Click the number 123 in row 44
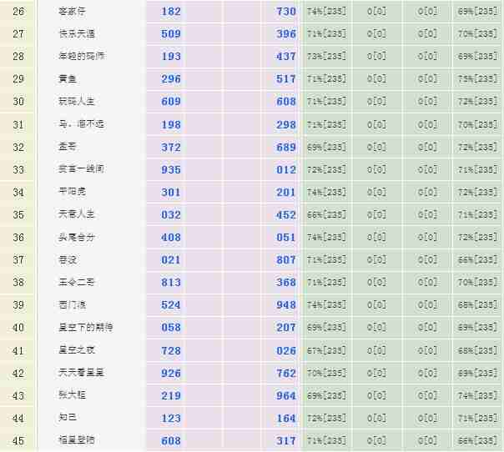The width and height of the screenshot is (504, 452). click(170, 417)
